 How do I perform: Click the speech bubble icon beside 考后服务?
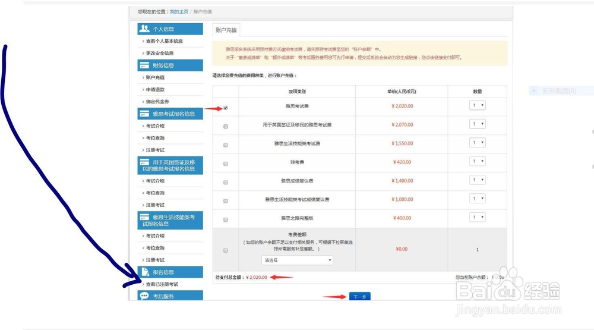pos(144,296)
